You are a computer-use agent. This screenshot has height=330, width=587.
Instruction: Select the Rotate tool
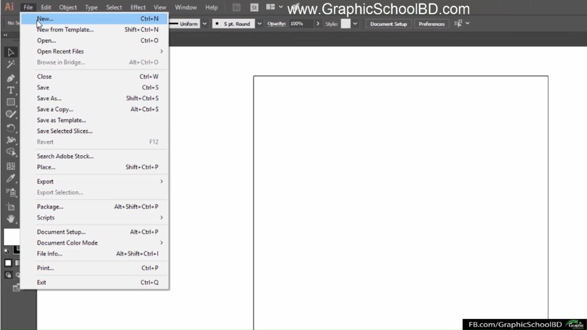[11, 128]
